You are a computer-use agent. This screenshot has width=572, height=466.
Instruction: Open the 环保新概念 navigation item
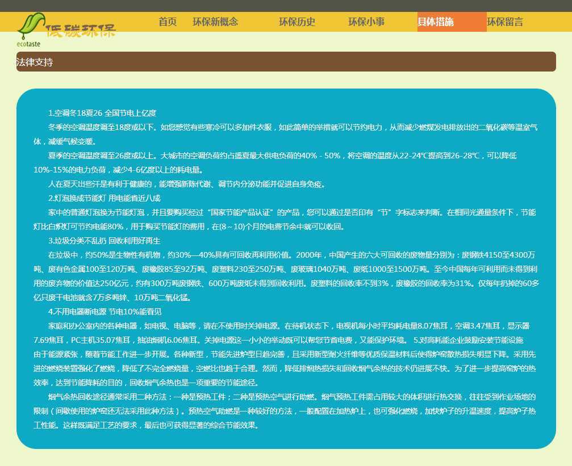[x=215, y=22]
